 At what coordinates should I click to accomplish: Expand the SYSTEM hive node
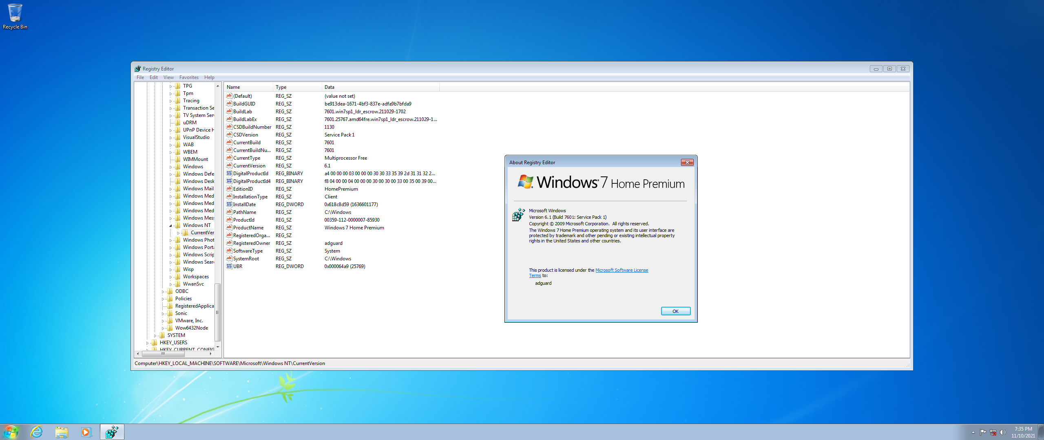[155, 335]
